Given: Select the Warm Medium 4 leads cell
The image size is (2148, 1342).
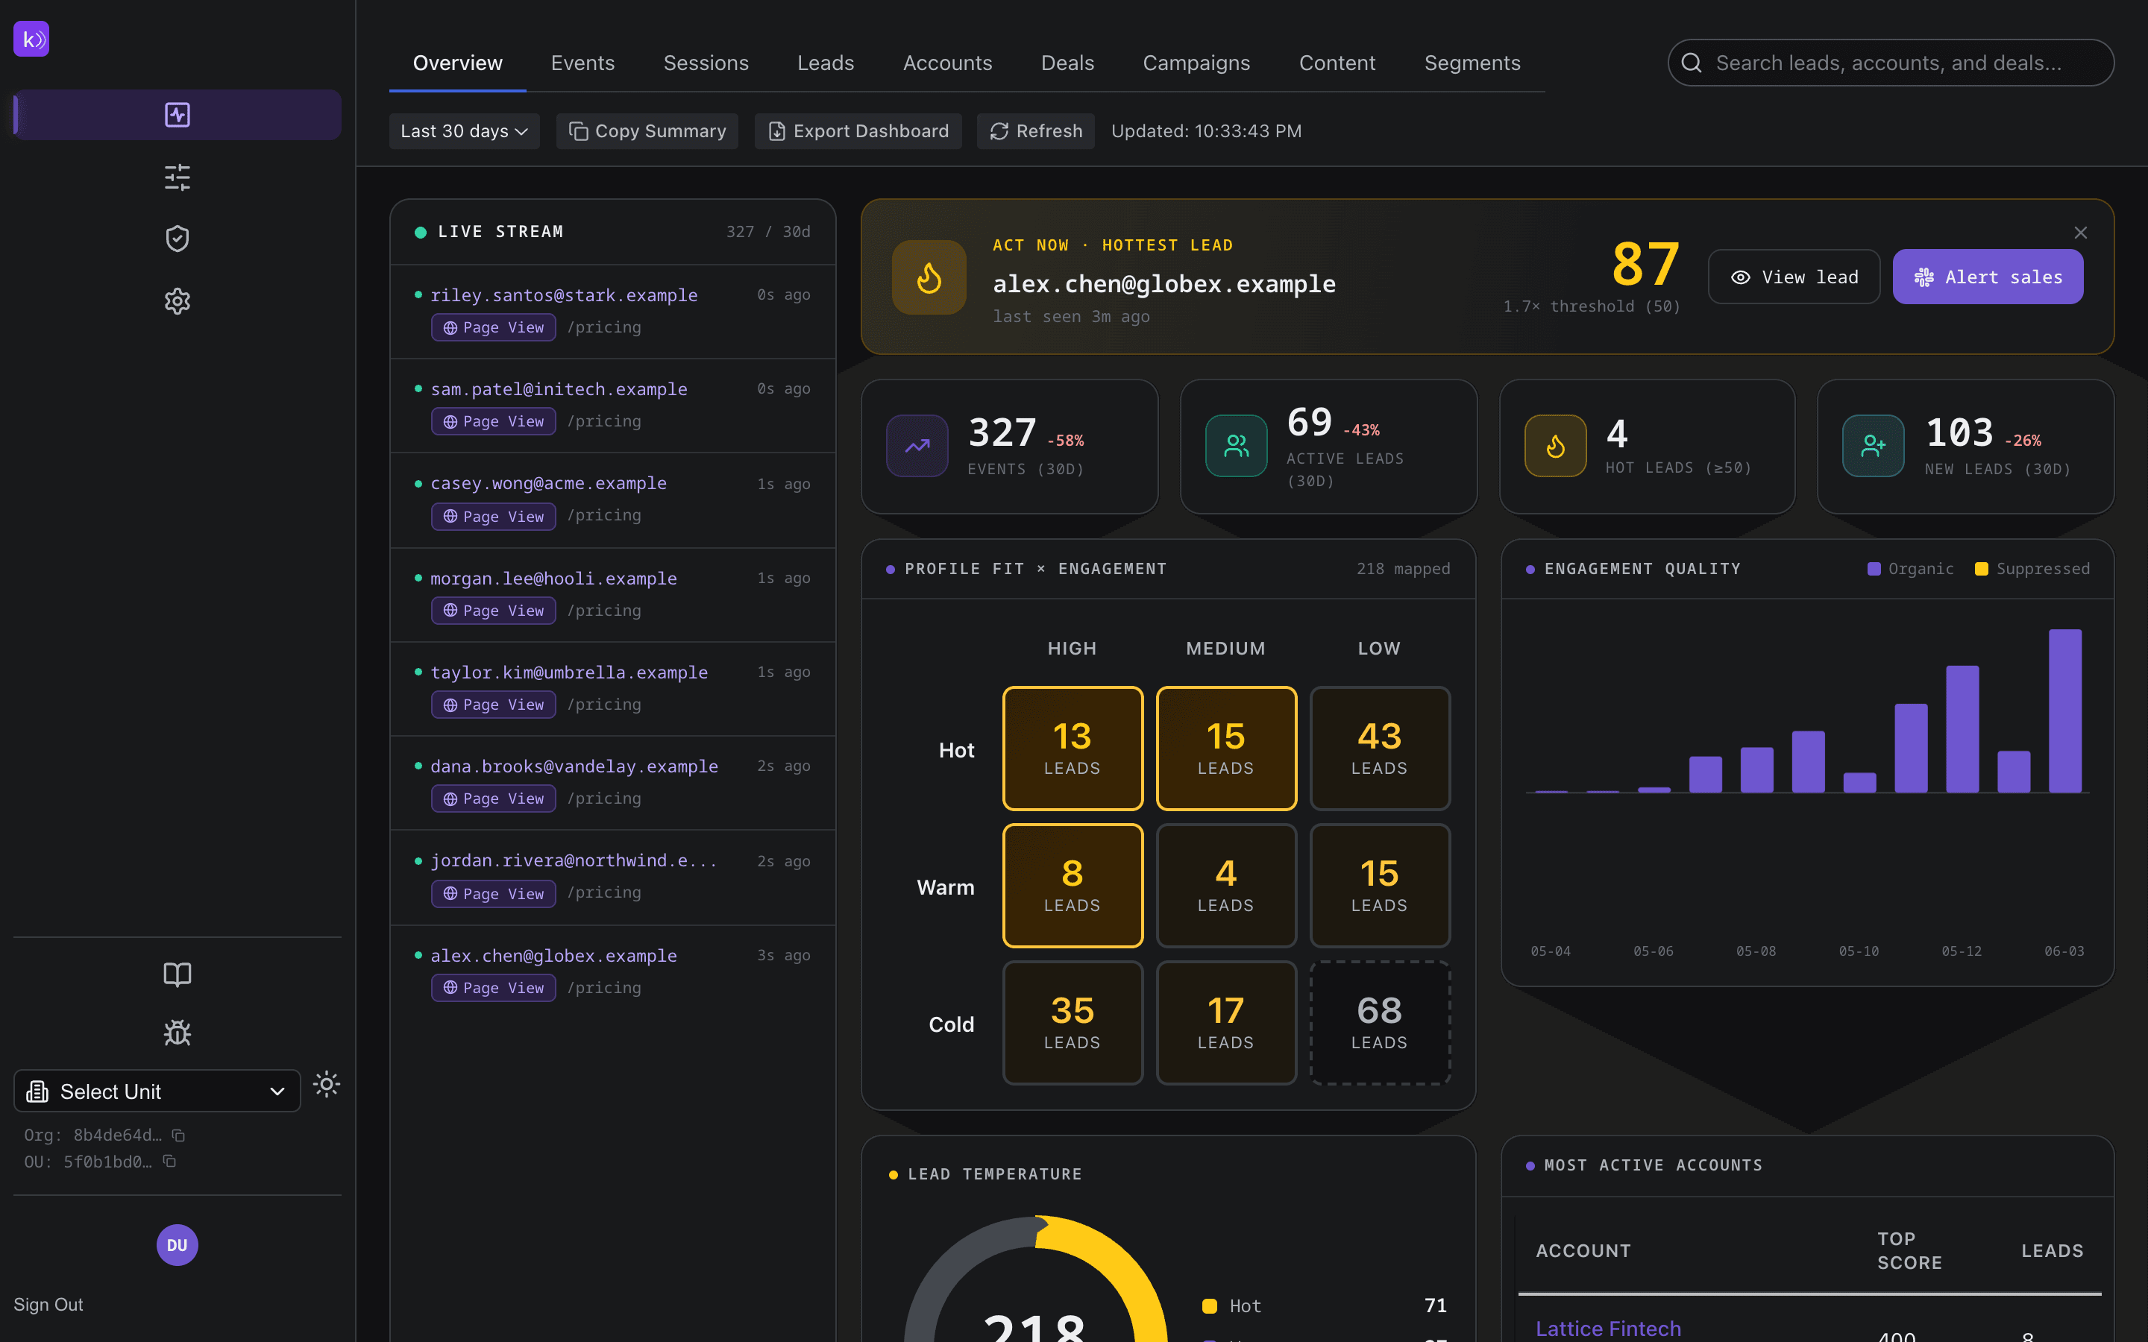Looking at the screenshot, I should [x=1226, y=886].
